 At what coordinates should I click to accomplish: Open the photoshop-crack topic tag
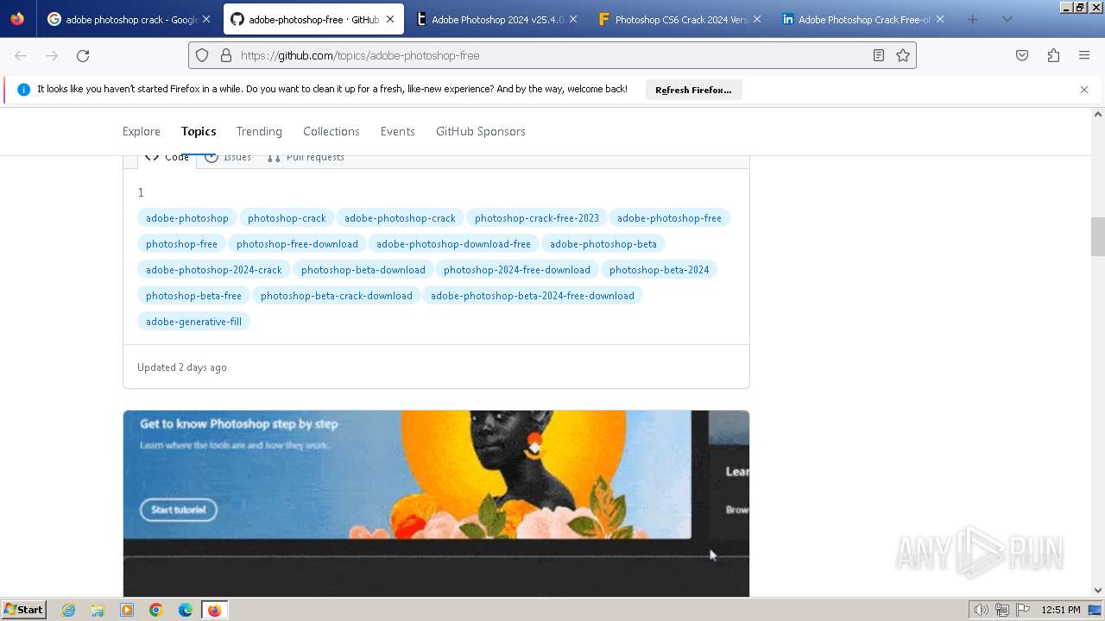point(287,218)
